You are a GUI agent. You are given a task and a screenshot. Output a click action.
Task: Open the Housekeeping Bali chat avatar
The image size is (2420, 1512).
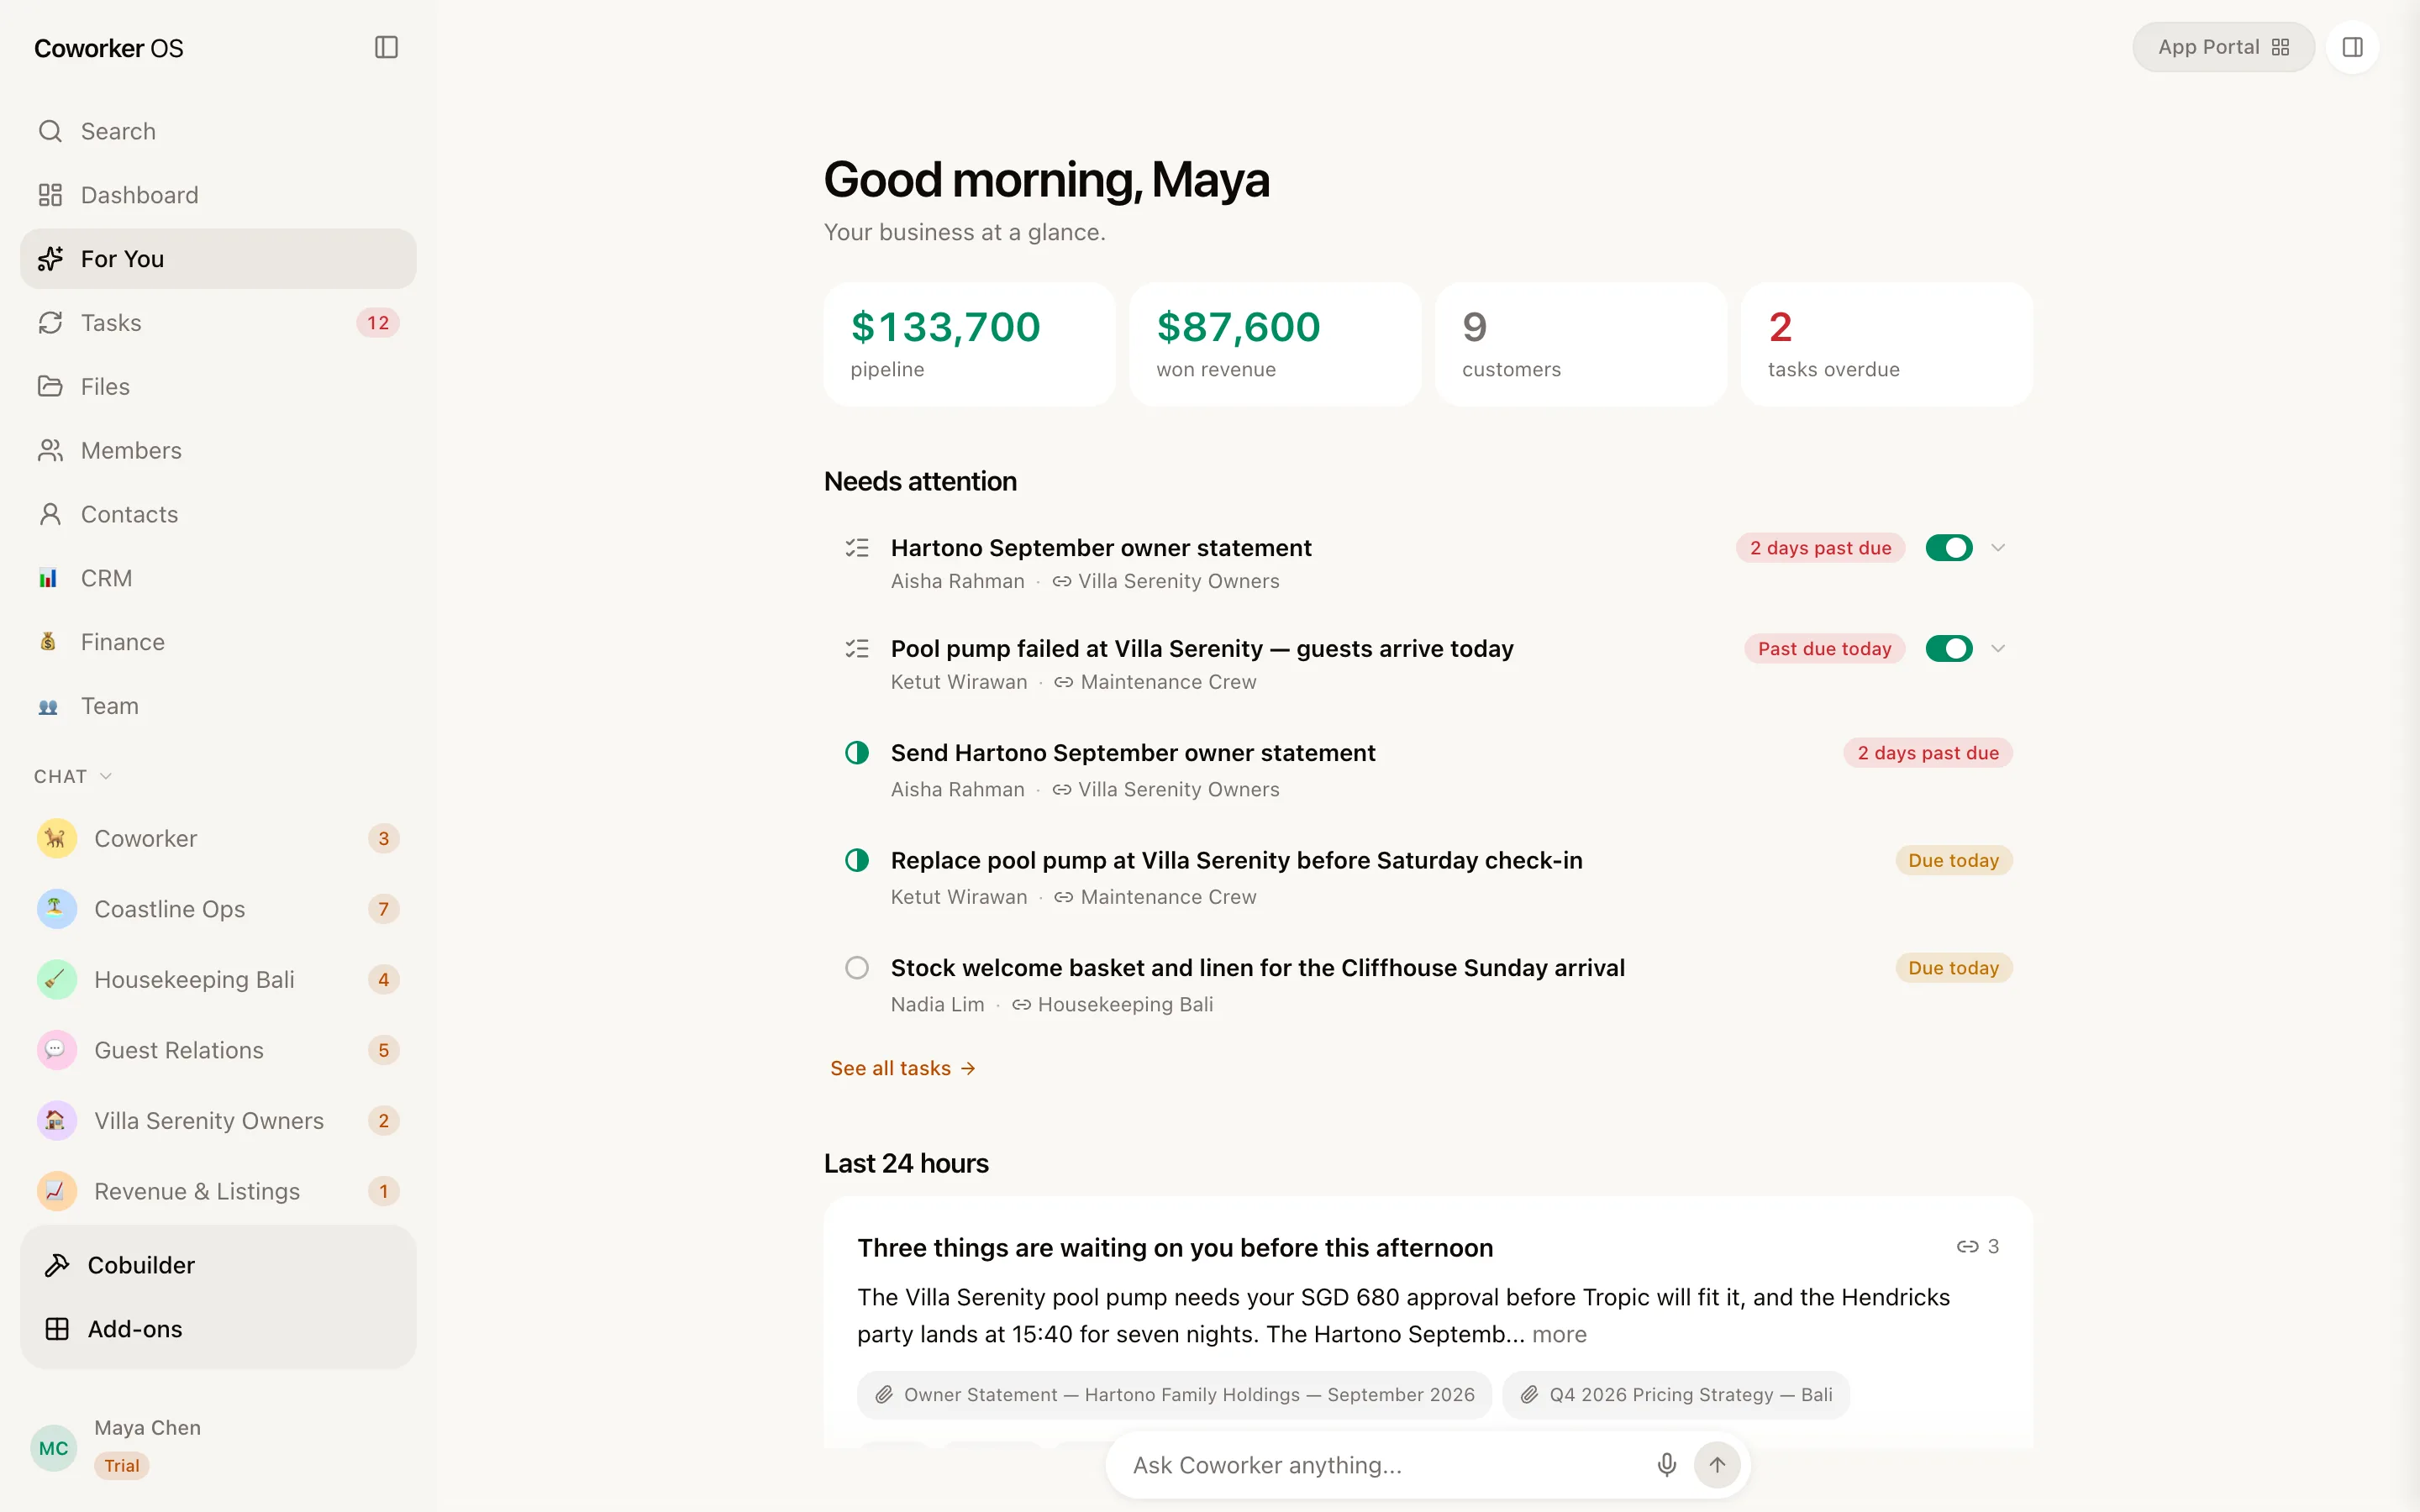coord(56,980)
